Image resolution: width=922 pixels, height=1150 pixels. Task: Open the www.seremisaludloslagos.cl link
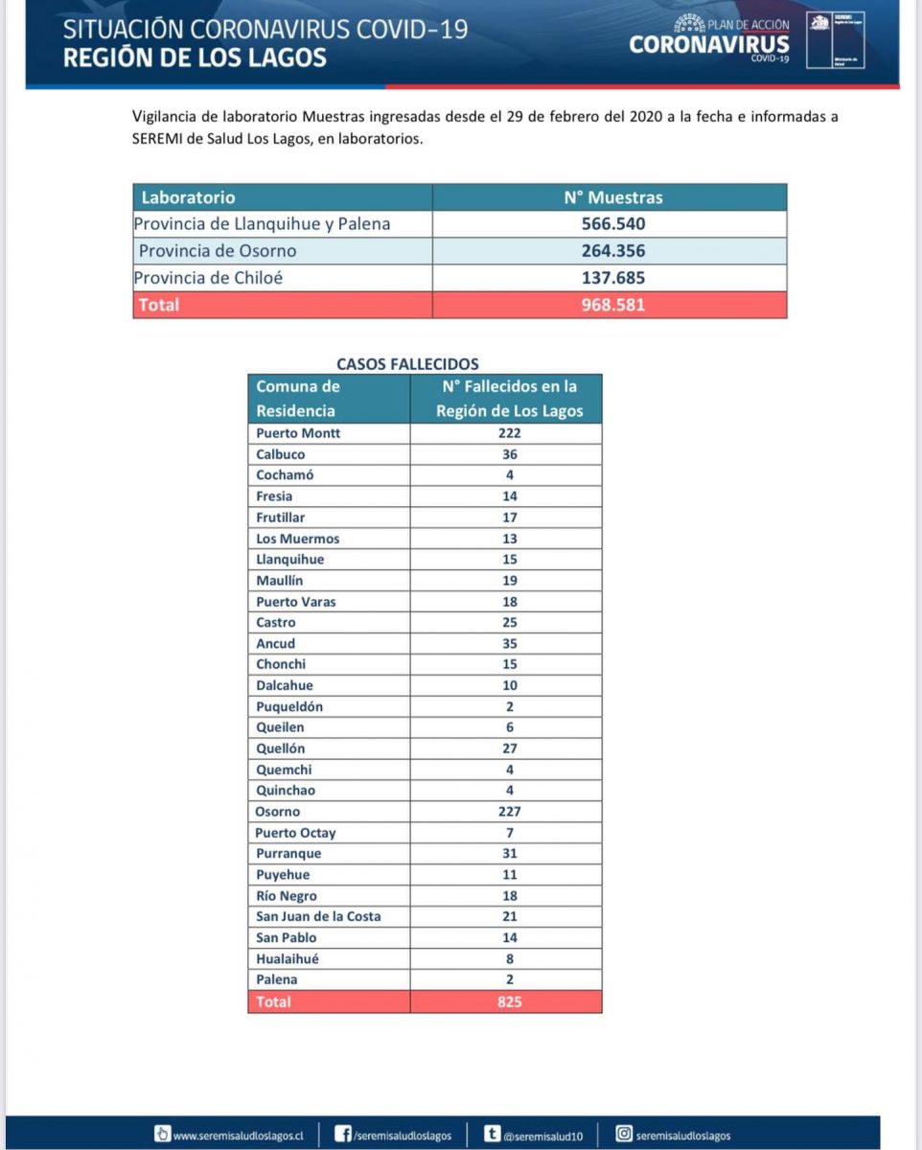238,1135
